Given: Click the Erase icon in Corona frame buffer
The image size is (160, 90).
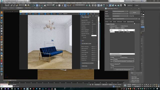Looking at the screenshot, I should [x=45, y=14].
